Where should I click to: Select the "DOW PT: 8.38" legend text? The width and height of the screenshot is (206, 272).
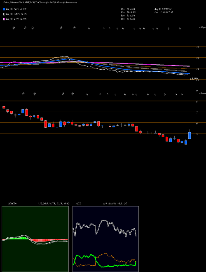click(x=16, y=19)
